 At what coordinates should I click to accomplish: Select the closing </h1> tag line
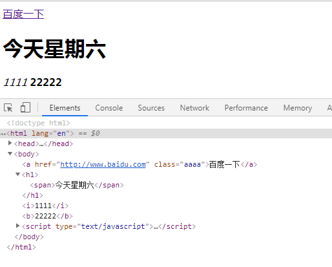[32, 195]
